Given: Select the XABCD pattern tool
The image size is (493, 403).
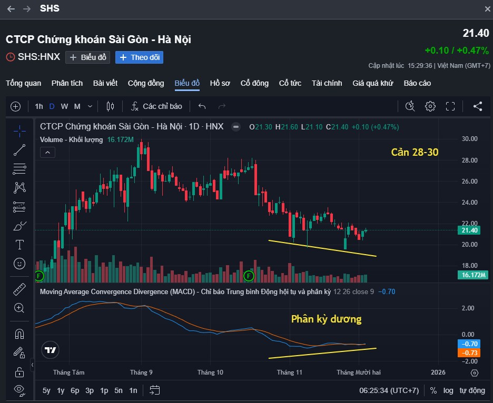Looking at the screenshot, I should (x=19, y=188).
